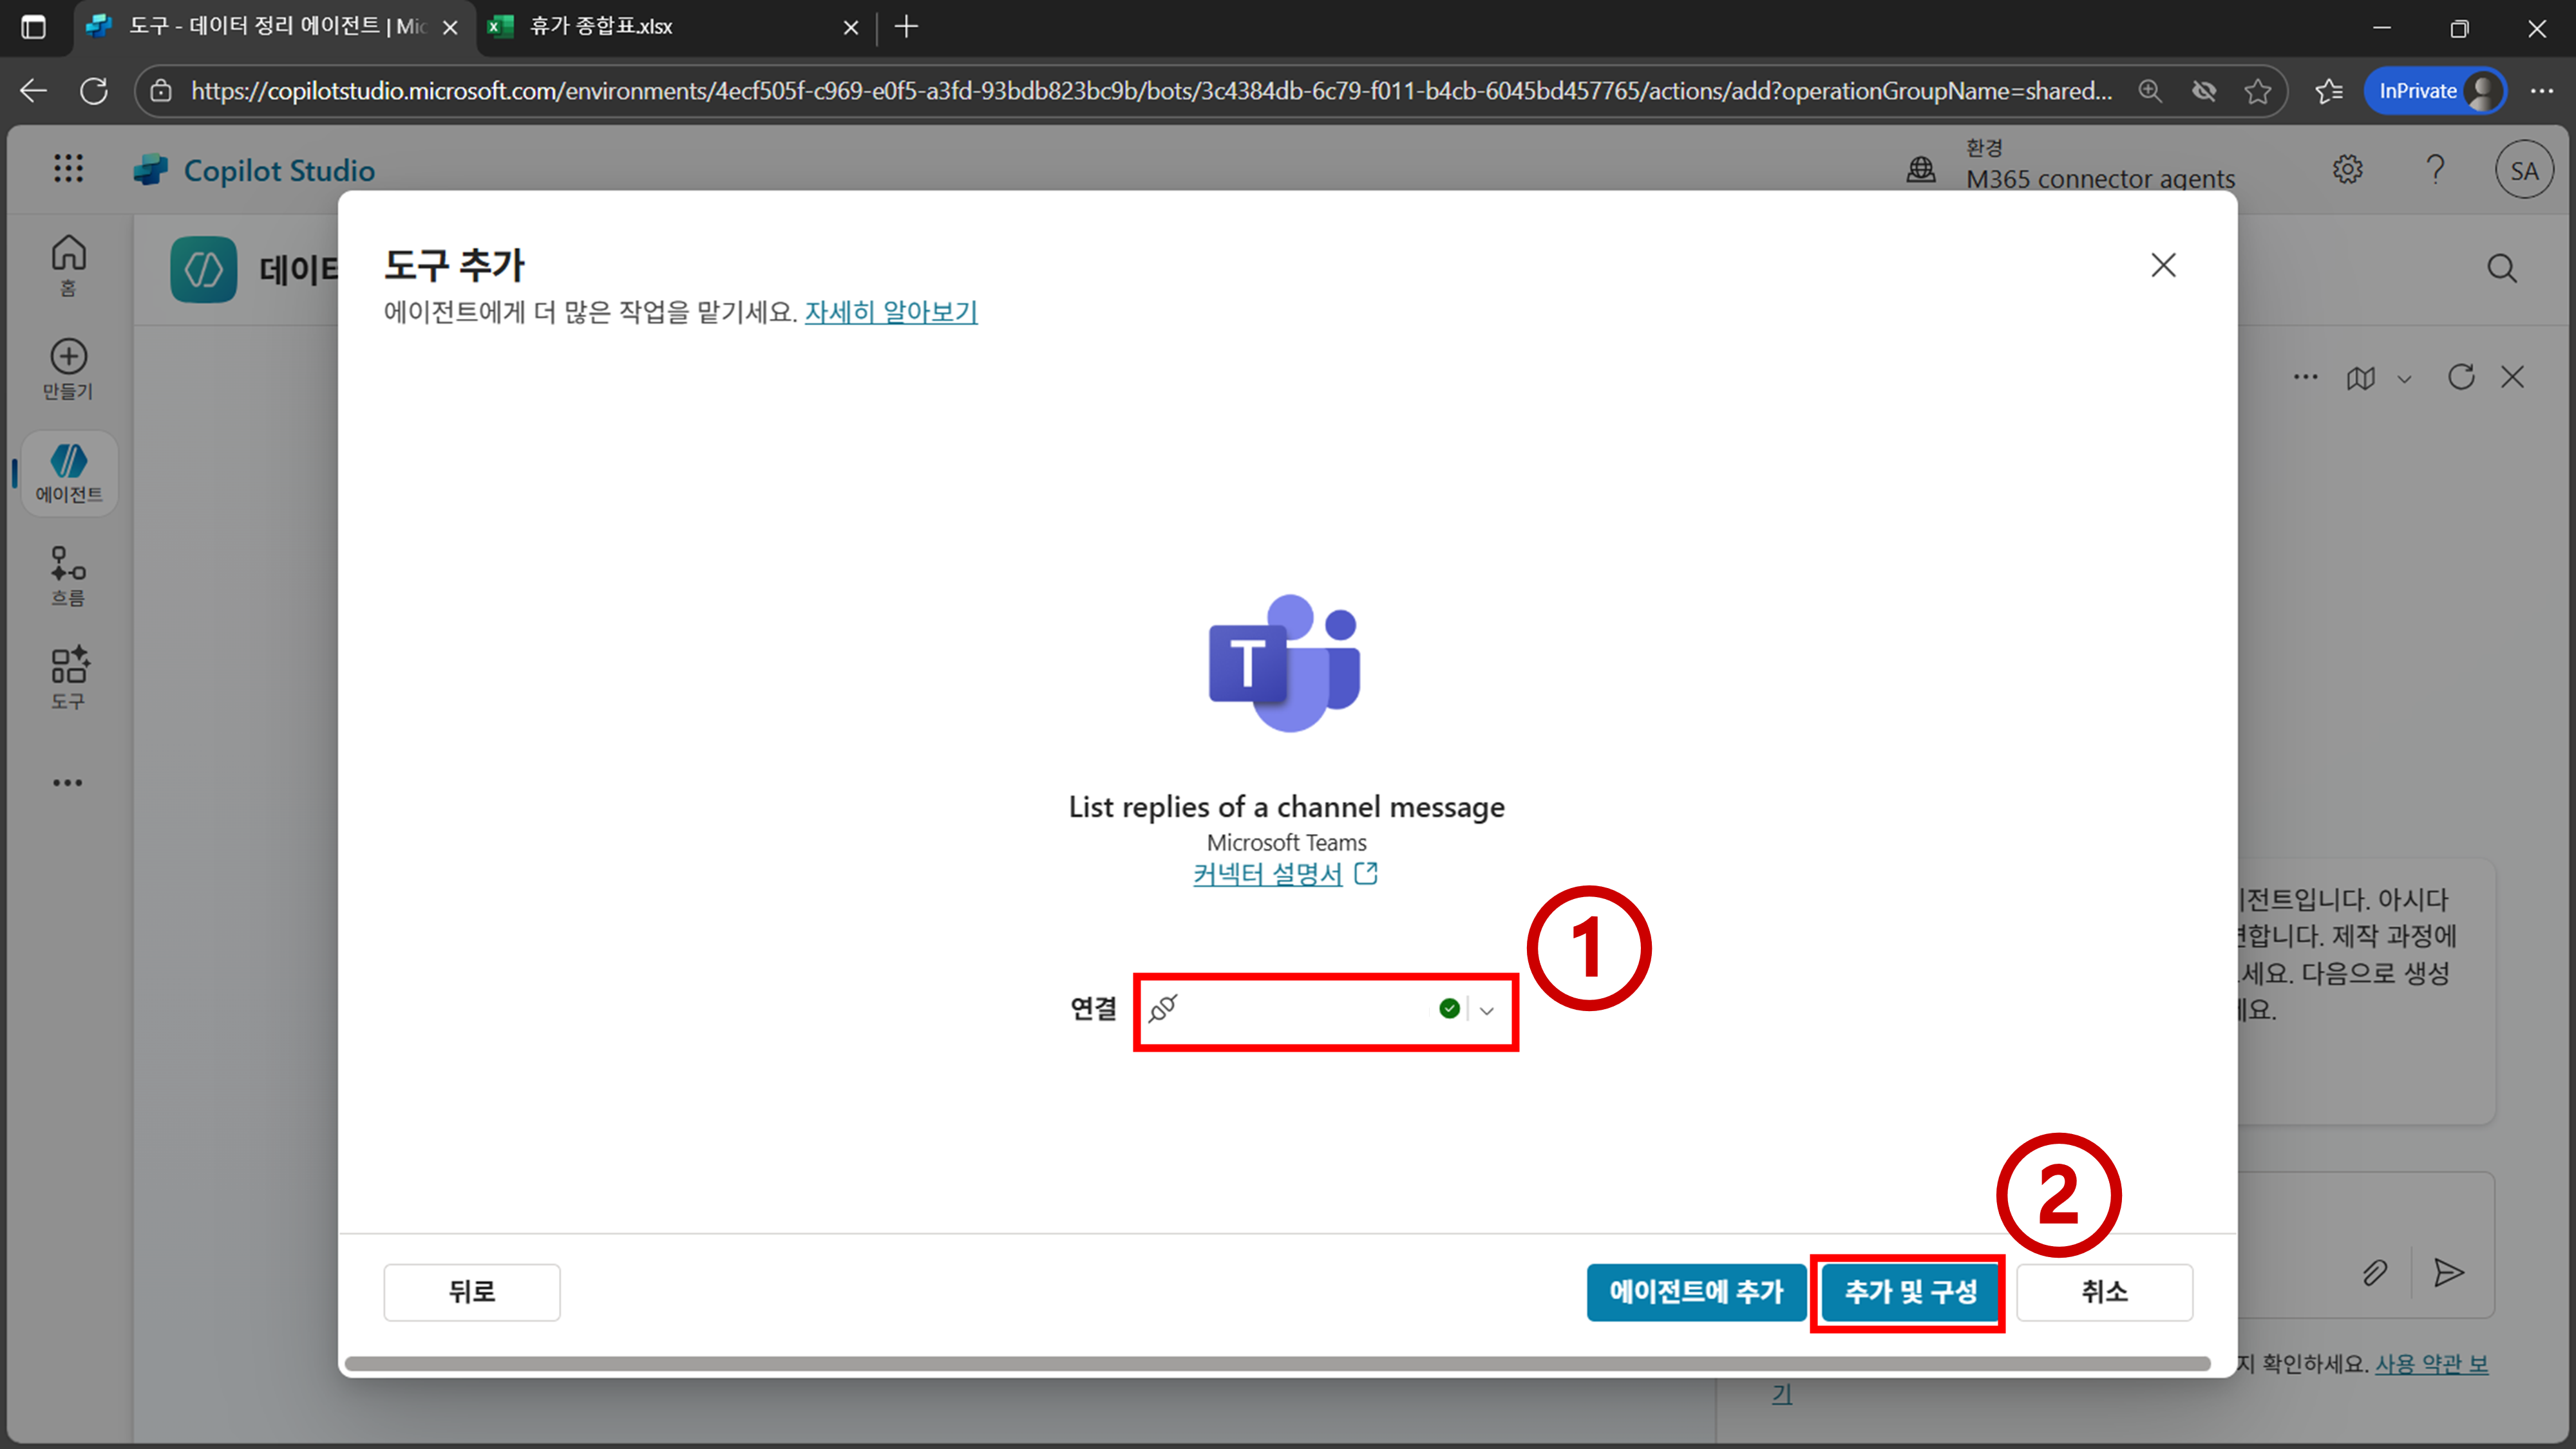
Task: Click the send message arrow icon
Action: [2448, 1272]
